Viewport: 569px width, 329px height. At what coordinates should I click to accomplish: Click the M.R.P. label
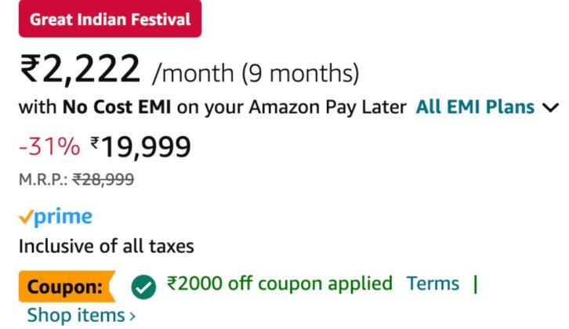(43, 179)
